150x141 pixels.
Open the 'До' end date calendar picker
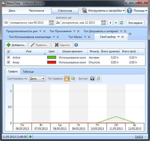[x=103, y=23]
